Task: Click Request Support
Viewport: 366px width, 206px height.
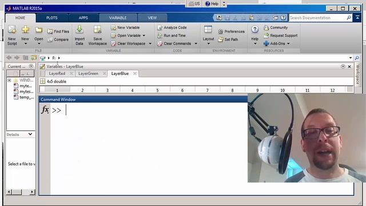Action: pos(281,35)
